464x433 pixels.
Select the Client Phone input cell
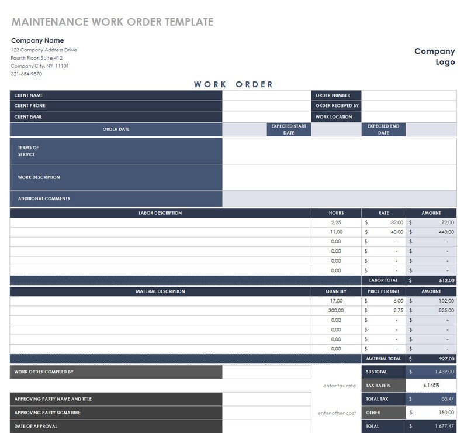coord(266,106)
